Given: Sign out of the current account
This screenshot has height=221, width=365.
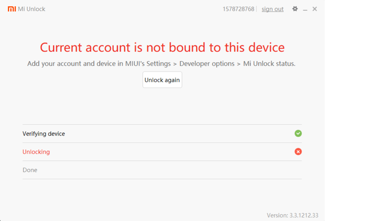Looking at the screenshot, I should pos(272,9).
